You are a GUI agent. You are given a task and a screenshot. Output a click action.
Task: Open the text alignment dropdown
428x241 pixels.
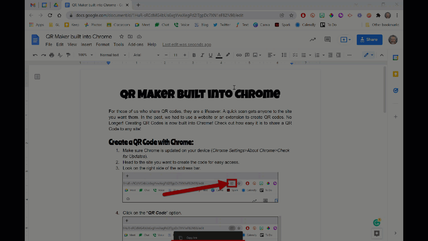coord(272,55)
